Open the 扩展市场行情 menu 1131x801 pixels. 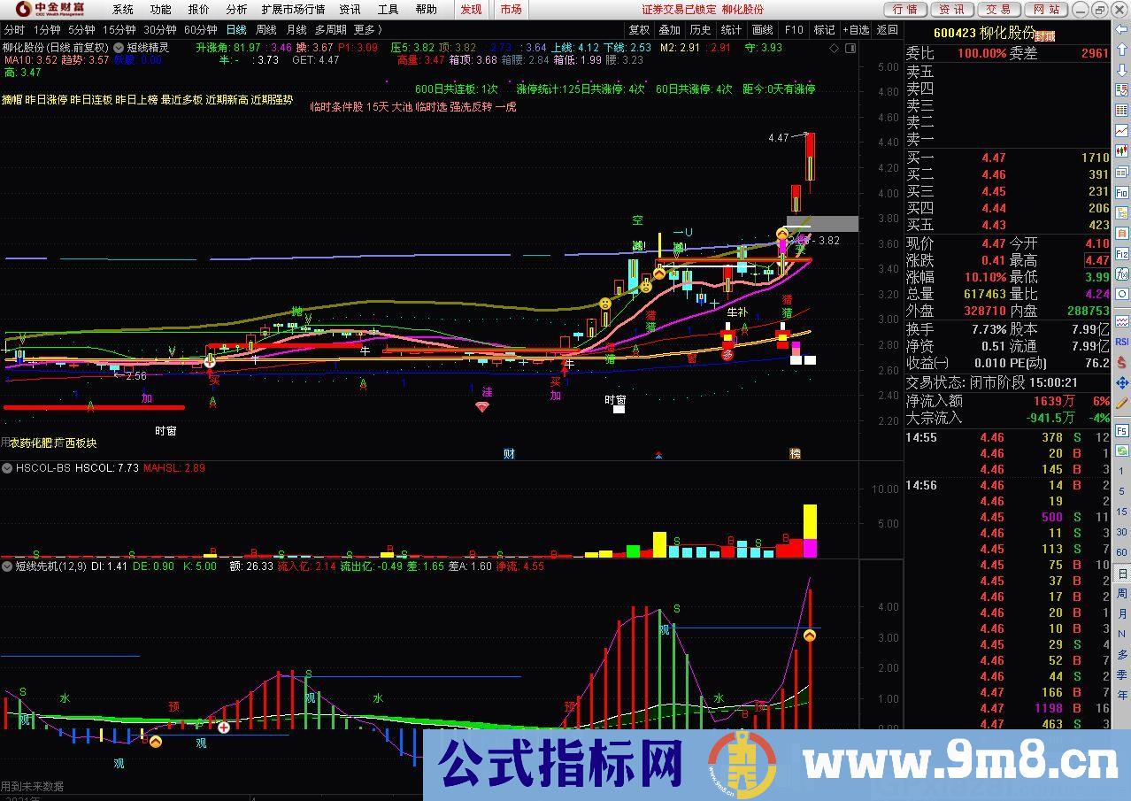pos(293,9)
